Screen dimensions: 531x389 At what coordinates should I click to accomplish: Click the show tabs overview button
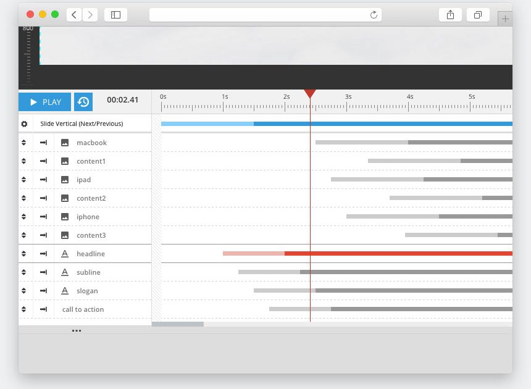(x=478, y=15)
